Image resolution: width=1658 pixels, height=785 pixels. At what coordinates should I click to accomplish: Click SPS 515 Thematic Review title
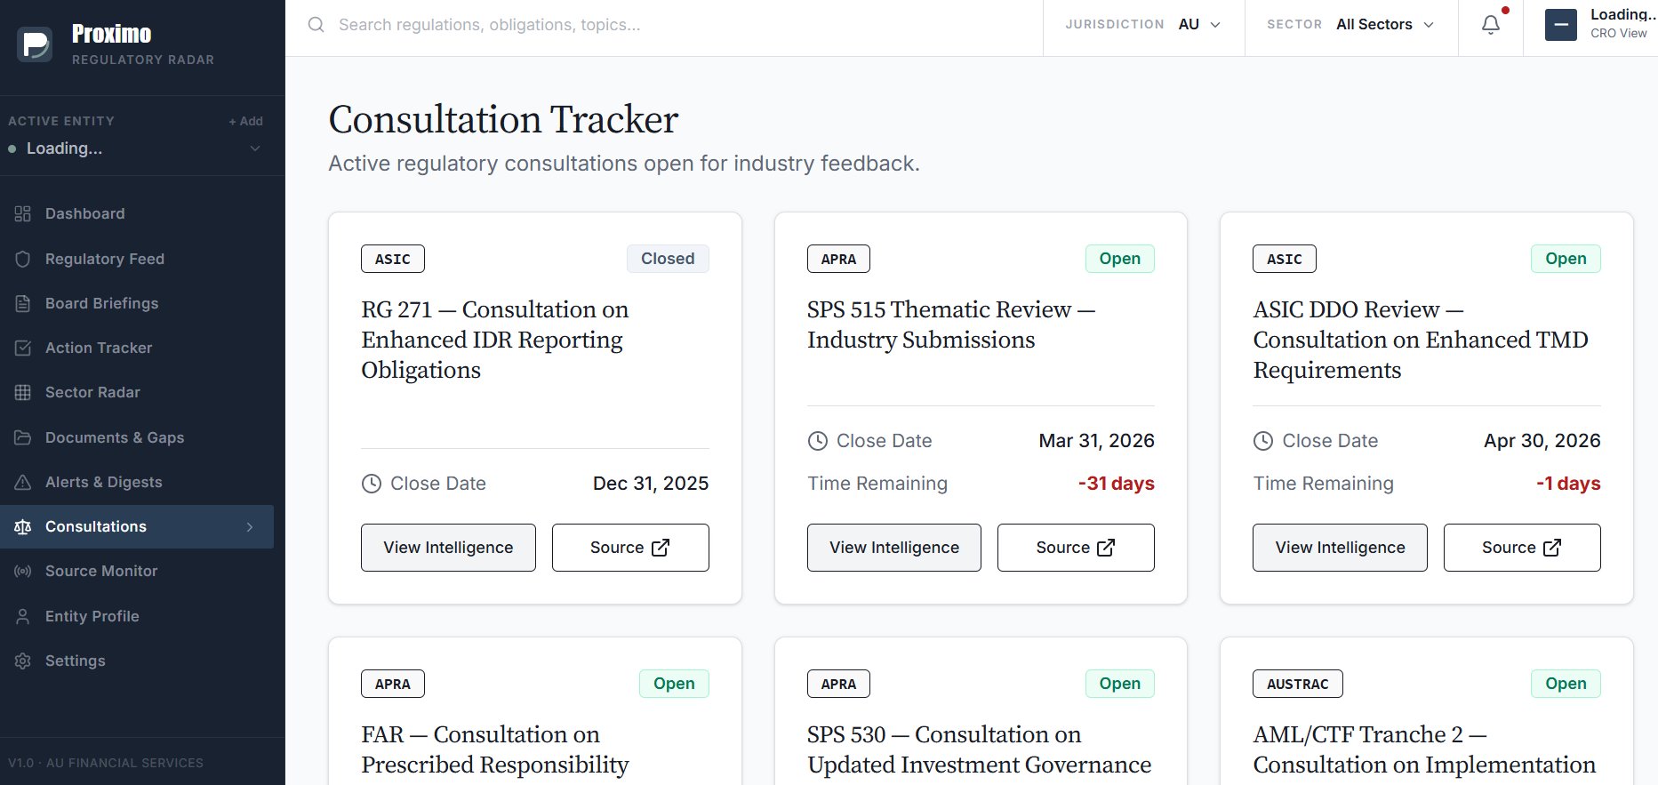[x=951, y=324]
